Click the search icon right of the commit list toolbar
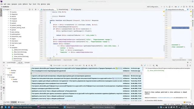This screenshot has width=194, height=109. click(142, 65)
